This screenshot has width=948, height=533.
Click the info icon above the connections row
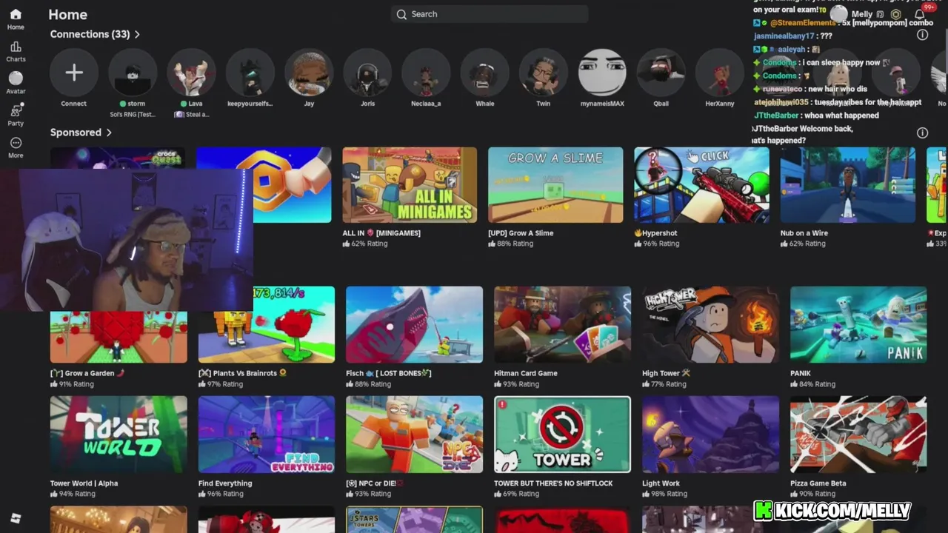[x=922, y=35]
